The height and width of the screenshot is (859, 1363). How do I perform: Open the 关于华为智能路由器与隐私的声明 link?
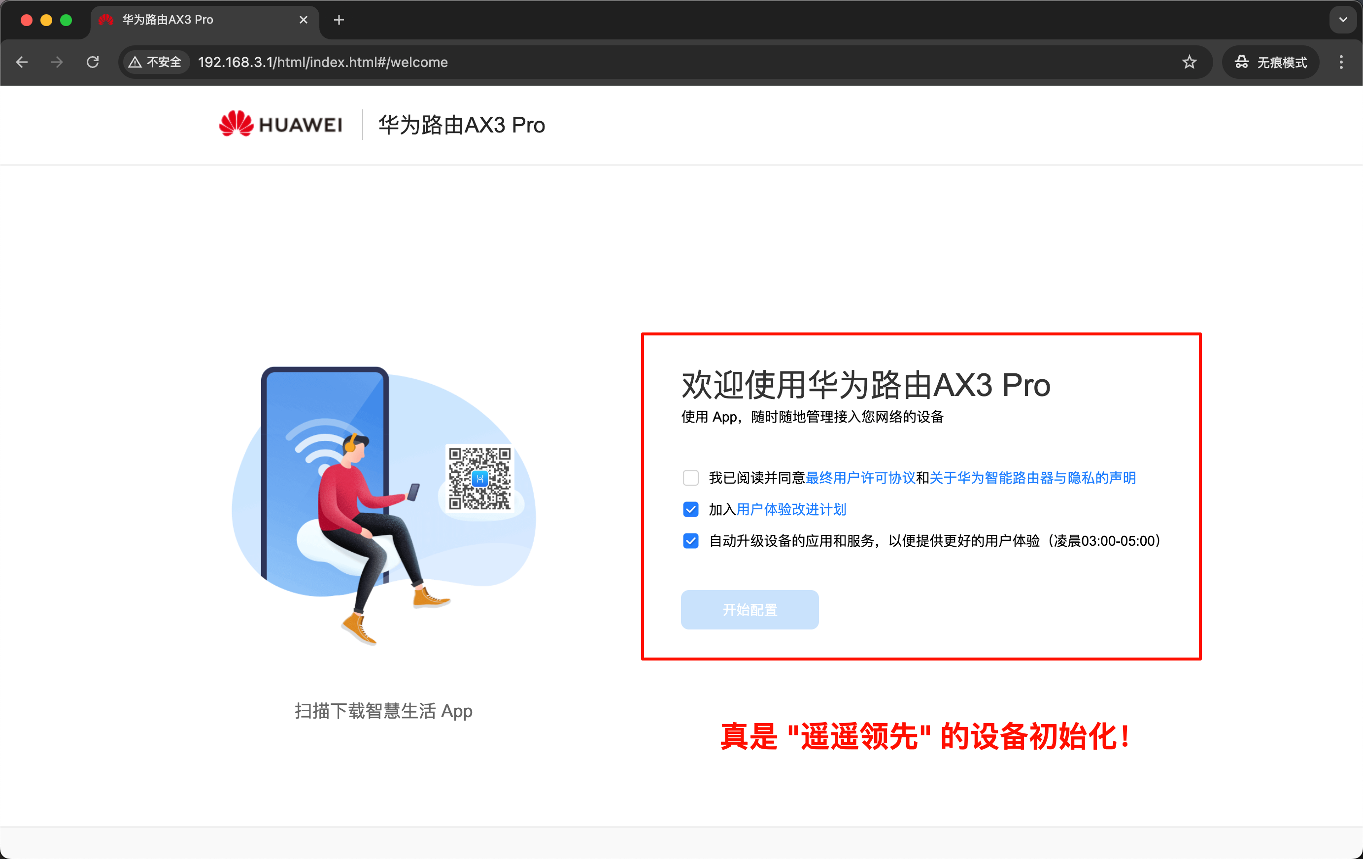pyautogui.click(x=1032, y=478)
